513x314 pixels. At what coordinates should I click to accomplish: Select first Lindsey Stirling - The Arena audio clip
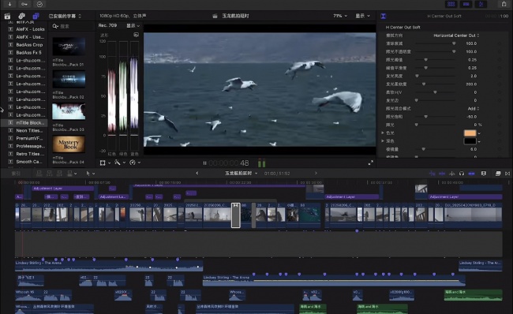[x=109, y=266]
